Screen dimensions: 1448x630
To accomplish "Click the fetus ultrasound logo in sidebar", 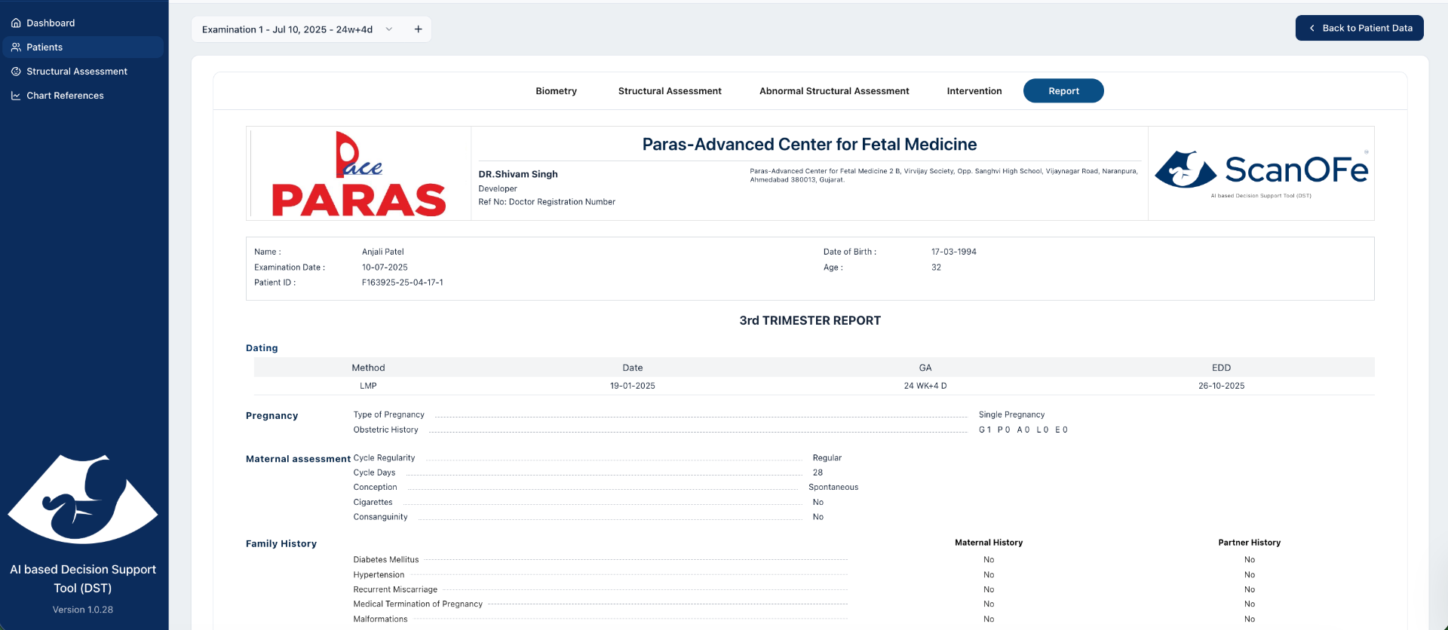I will [x=83, y=498].
